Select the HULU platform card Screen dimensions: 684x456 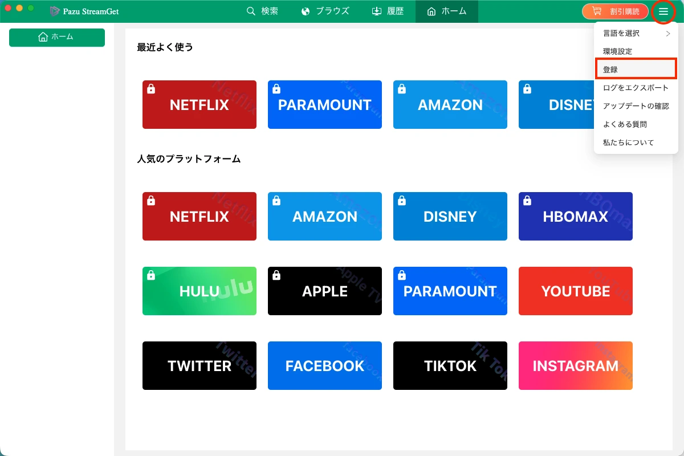(199, 291)
